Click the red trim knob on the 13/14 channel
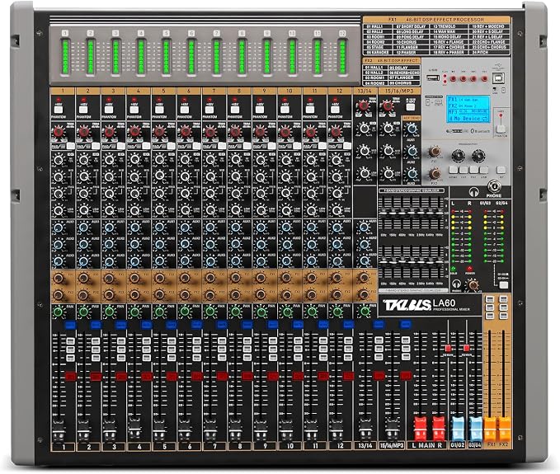The width and height of the screenshot is (560, 474). tap(363, 106)
